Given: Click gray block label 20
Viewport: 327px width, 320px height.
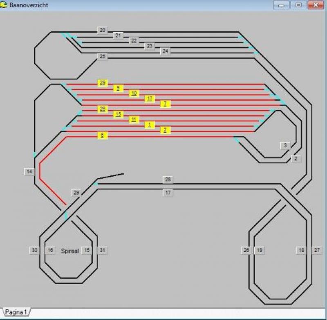Looking at the screenshot, I should 103,30.
